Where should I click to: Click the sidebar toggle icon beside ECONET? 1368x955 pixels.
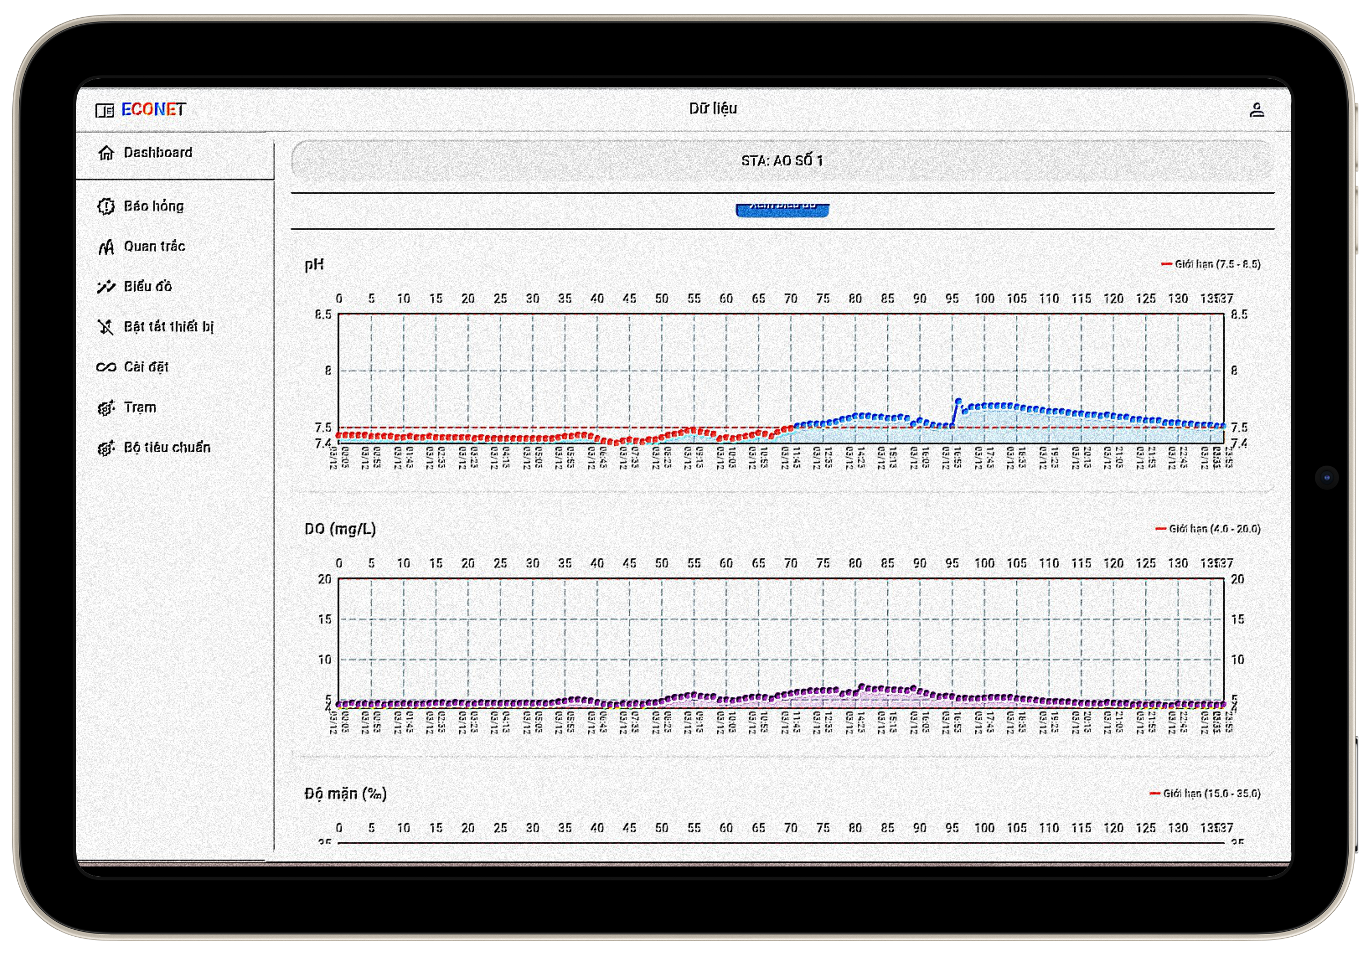pos(104,110)
